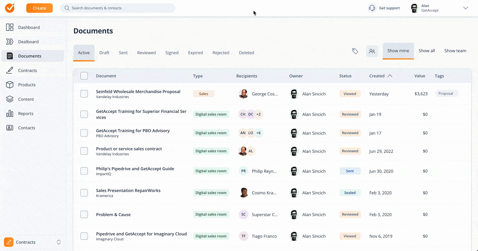Viewport: 478px width, 251px height.
Task: Click the orange Contracts app icon at bottom
Action: click(9, 242)
